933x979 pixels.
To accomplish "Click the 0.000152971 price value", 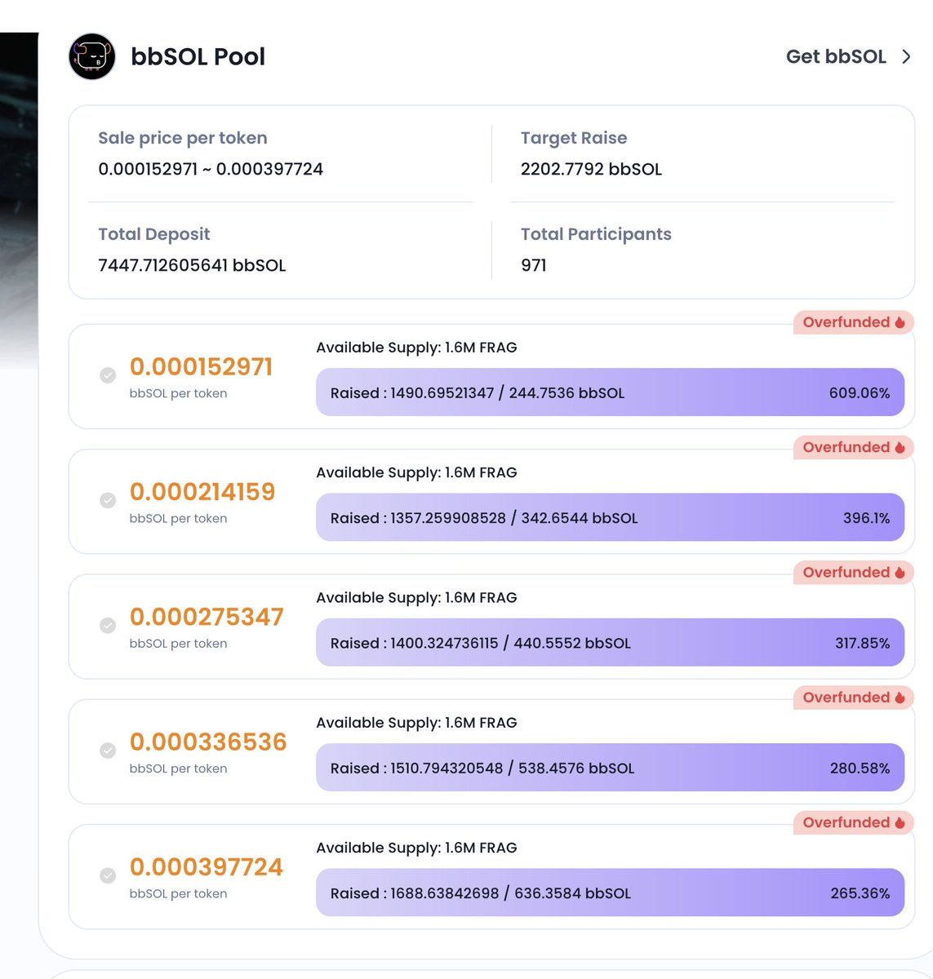I will (201, 367).
